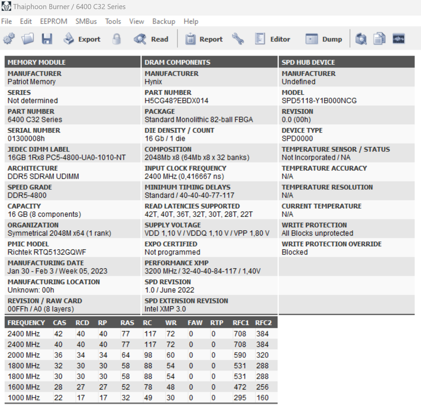Open the Backup menu

click(163, 21)
